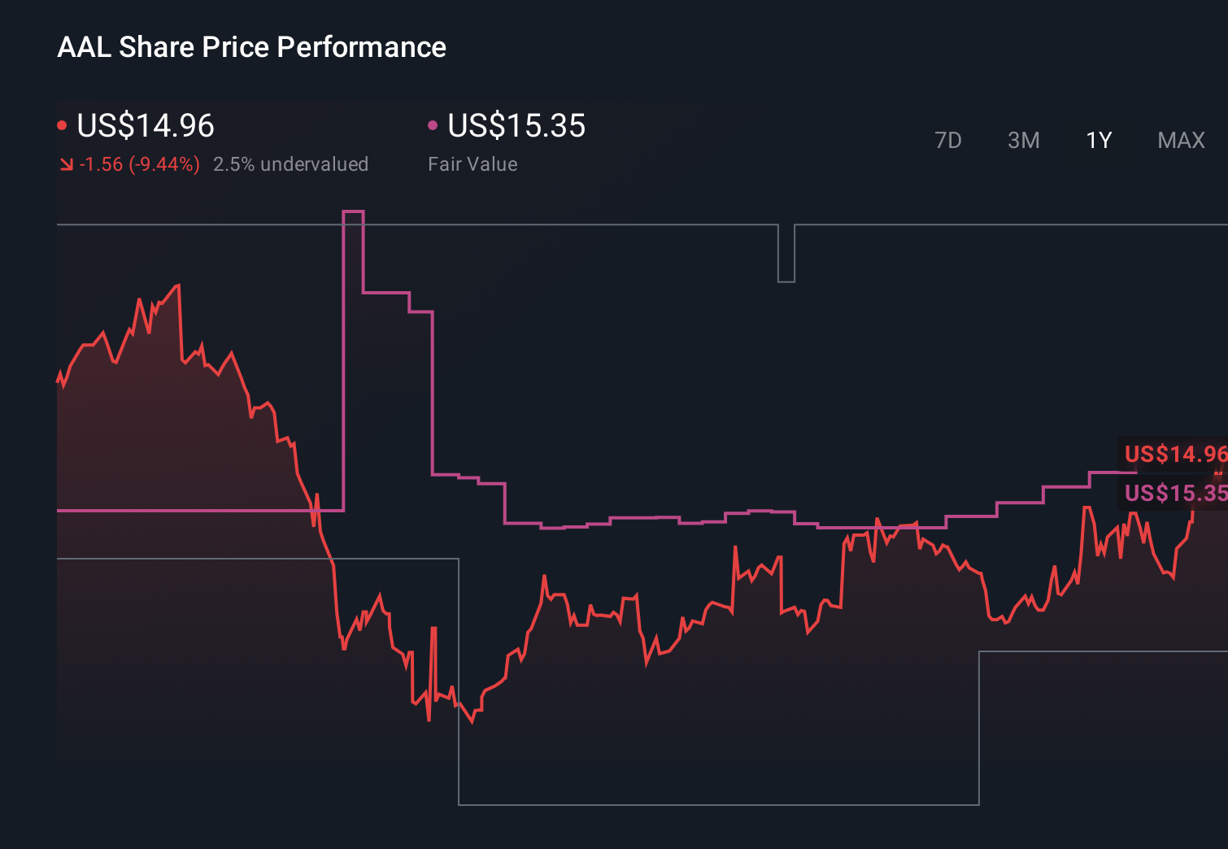Image resolution: width=1228 pixels, height=849 pixels.
Task: Expand the Fair Value explanation
Action: (x=472, y=164)
